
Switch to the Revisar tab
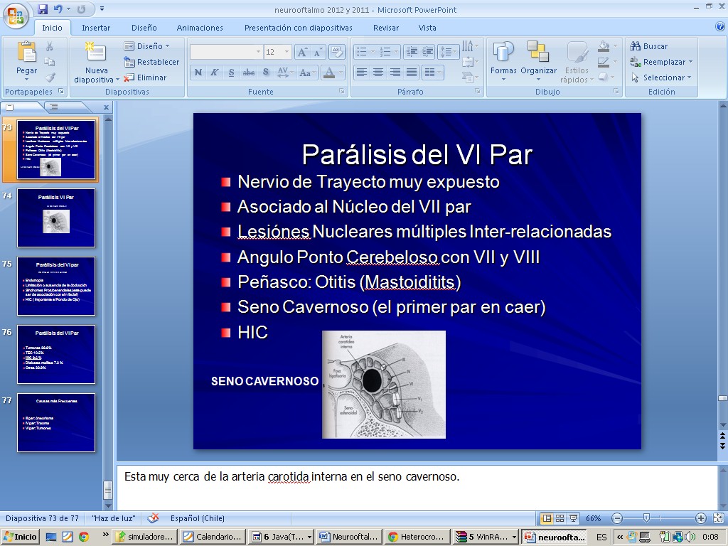coord(386,28)
